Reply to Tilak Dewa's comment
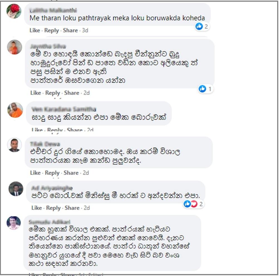This screenshot has height=276, width=280. pos(52,173)
